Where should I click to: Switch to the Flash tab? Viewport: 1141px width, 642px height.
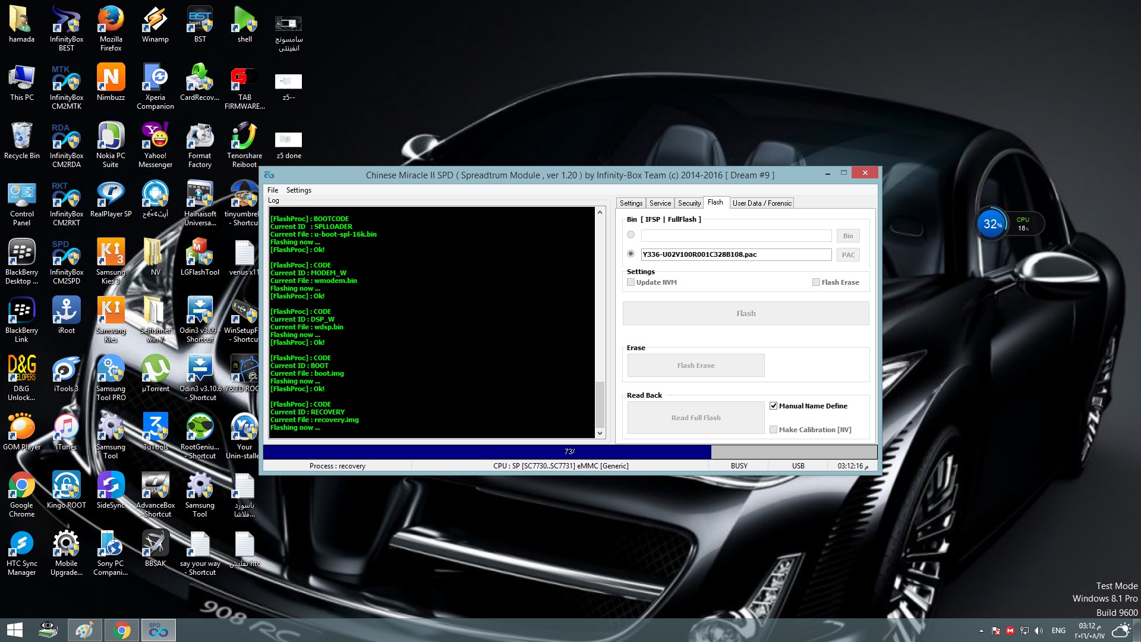click(716, 202)
